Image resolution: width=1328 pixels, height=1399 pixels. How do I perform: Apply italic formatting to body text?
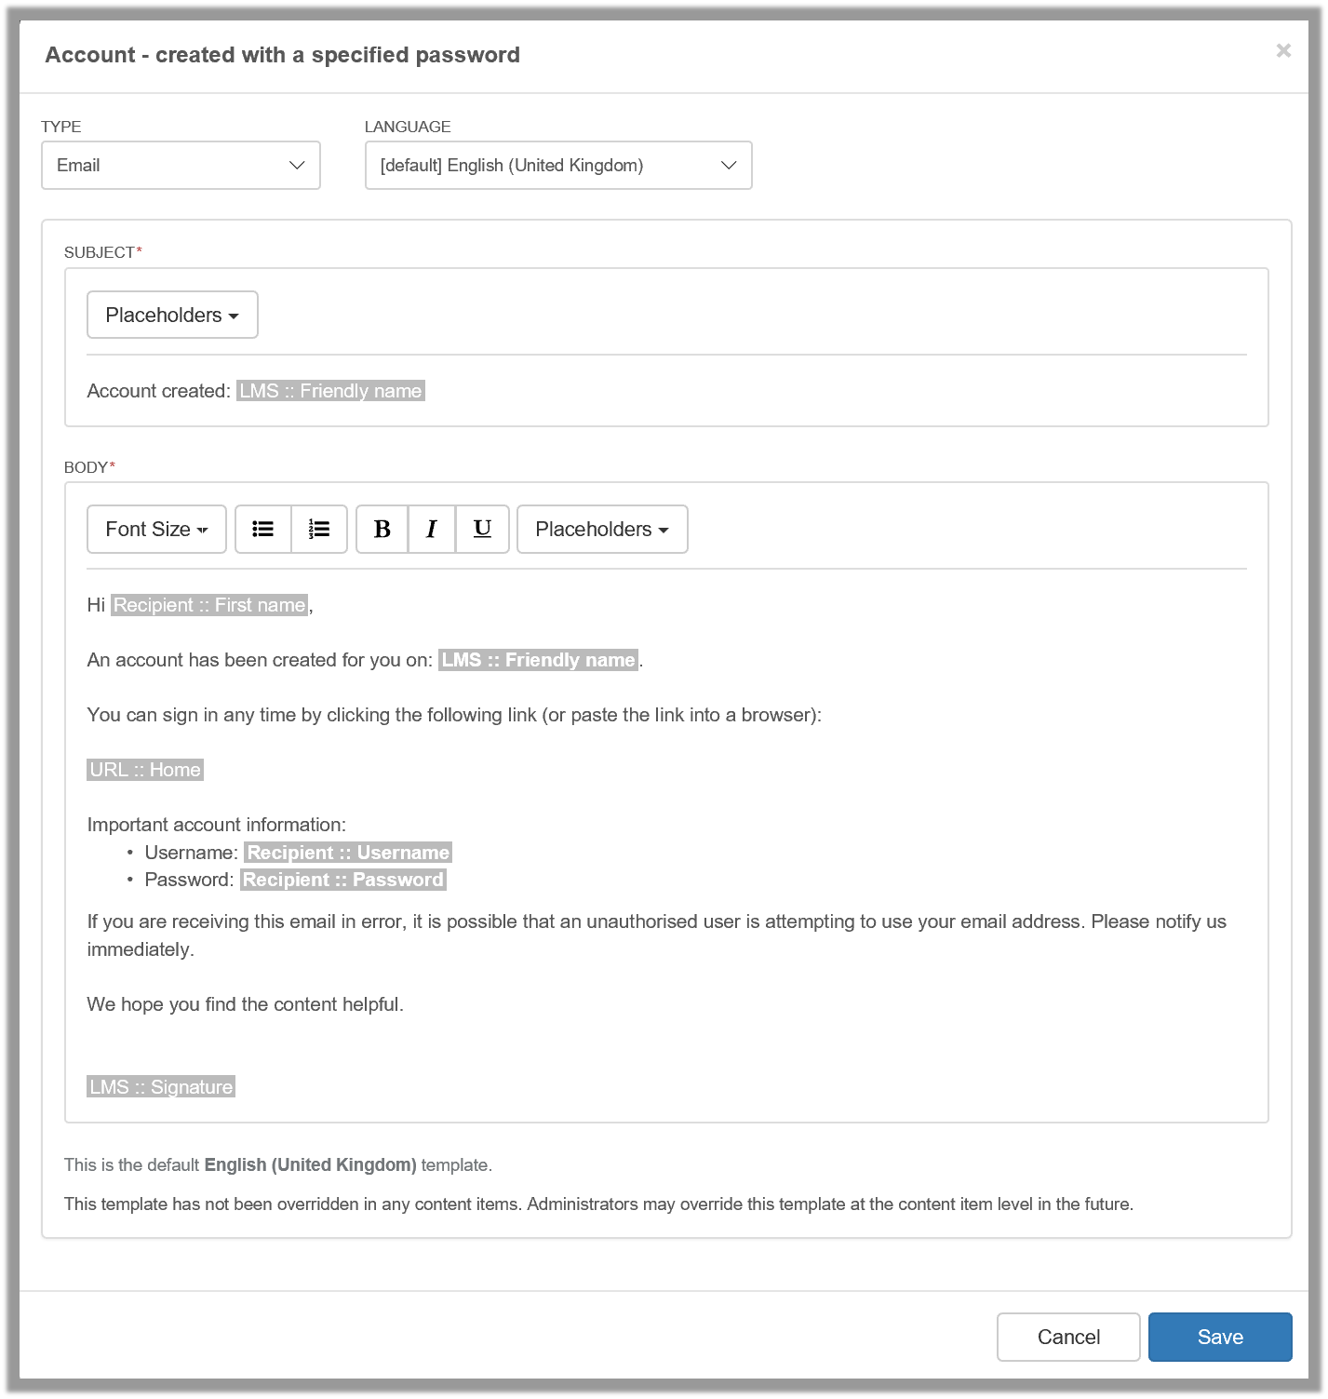(431, 529)
